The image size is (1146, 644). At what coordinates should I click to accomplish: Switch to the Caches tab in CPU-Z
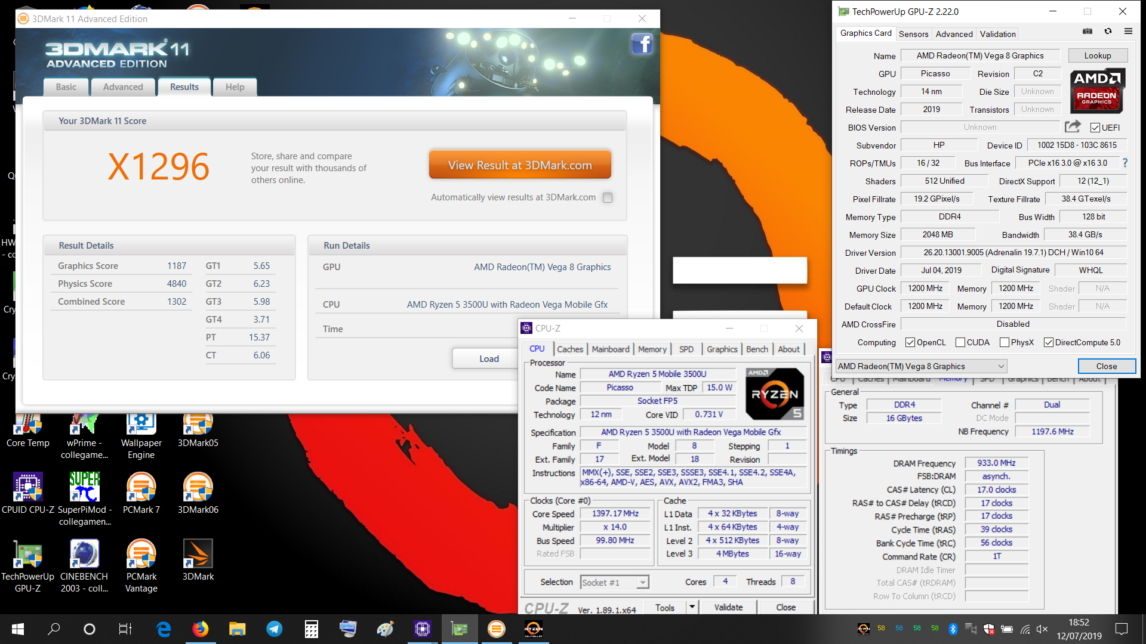point(570,349)
